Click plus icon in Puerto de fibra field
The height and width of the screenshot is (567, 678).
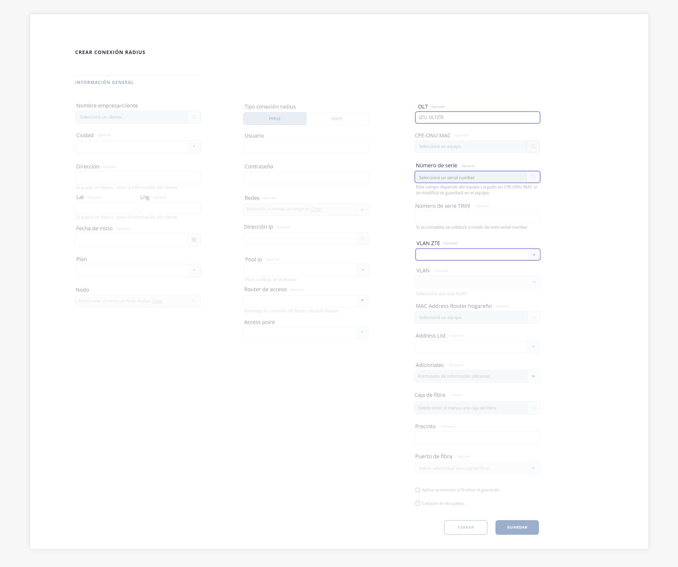click(533, 468)
